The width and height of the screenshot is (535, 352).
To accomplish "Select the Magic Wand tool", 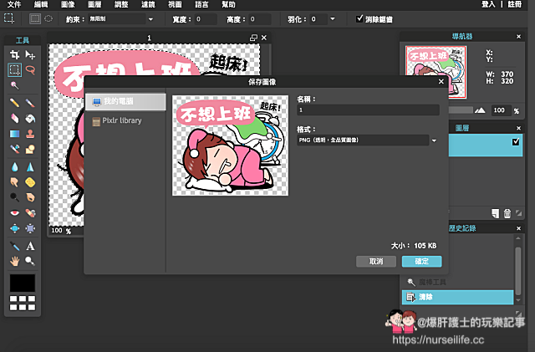I will pos(14,85).
